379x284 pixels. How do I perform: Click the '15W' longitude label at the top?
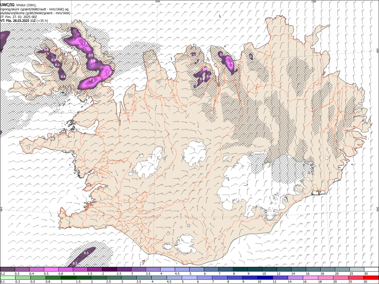tap(314, 1)
